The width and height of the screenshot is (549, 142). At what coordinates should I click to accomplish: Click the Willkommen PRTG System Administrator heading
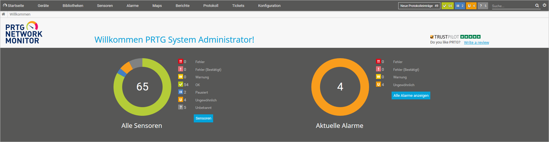click(174, 39)
